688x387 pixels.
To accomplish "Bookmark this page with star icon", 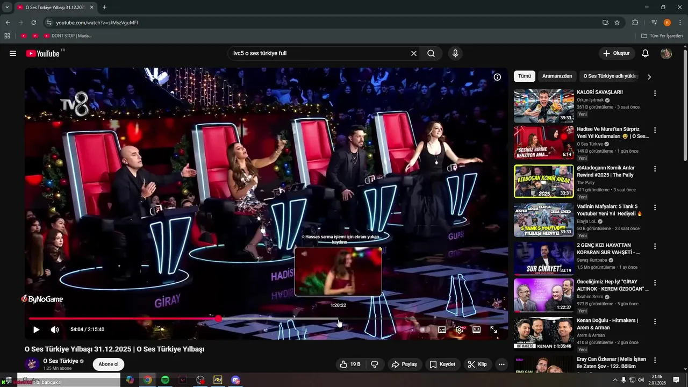I will click(x=617, y=23).
